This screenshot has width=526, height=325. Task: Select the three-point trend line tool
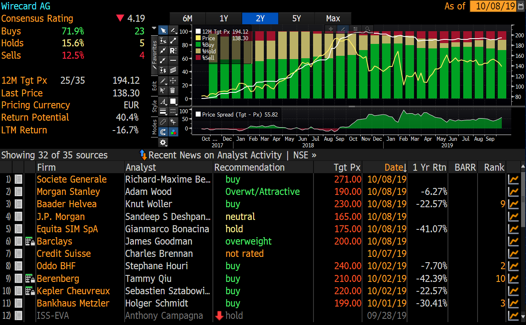pyautogui.click(x=163, y=50)
